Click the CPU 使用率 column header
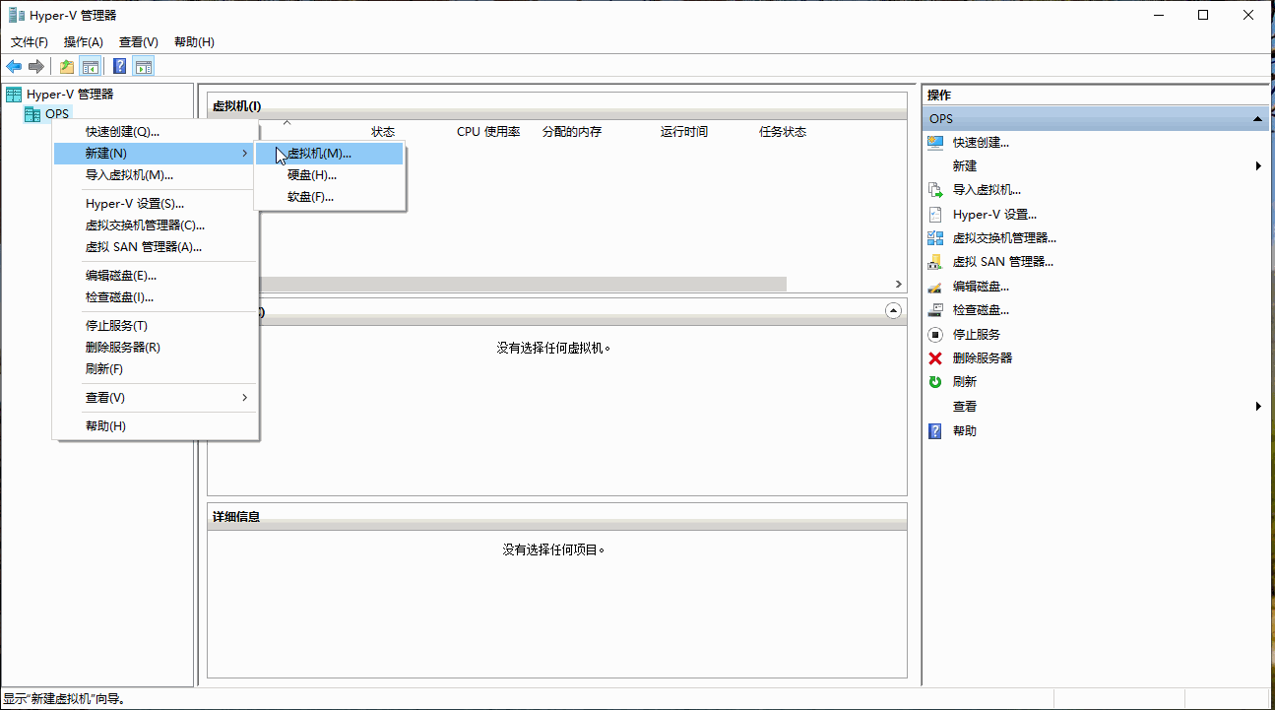The height and width of the screenshot is (710, 1275). click(x=488, y=132)
